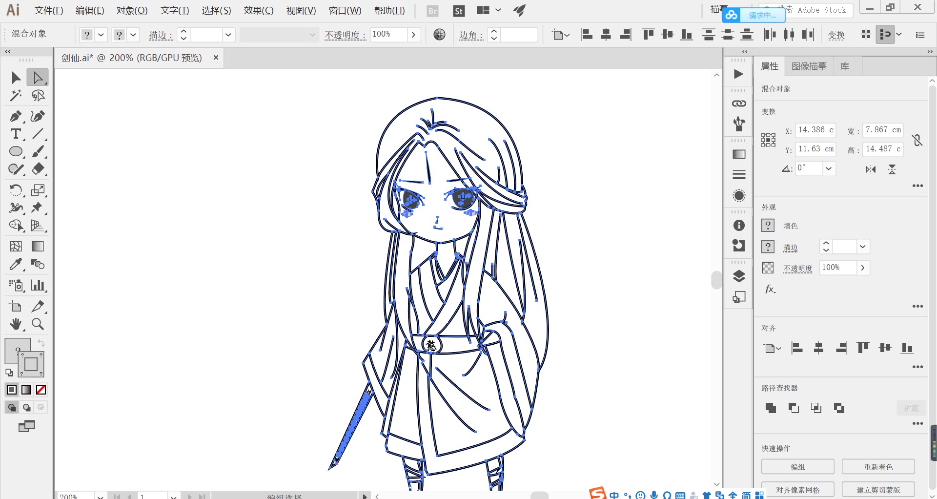Click the 编组 quick action button
Screen dimensions: 937x499
(798, 467)
